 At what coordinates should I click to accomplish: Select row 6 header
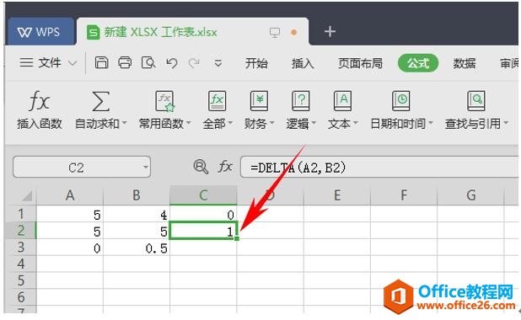click(21, 296)
